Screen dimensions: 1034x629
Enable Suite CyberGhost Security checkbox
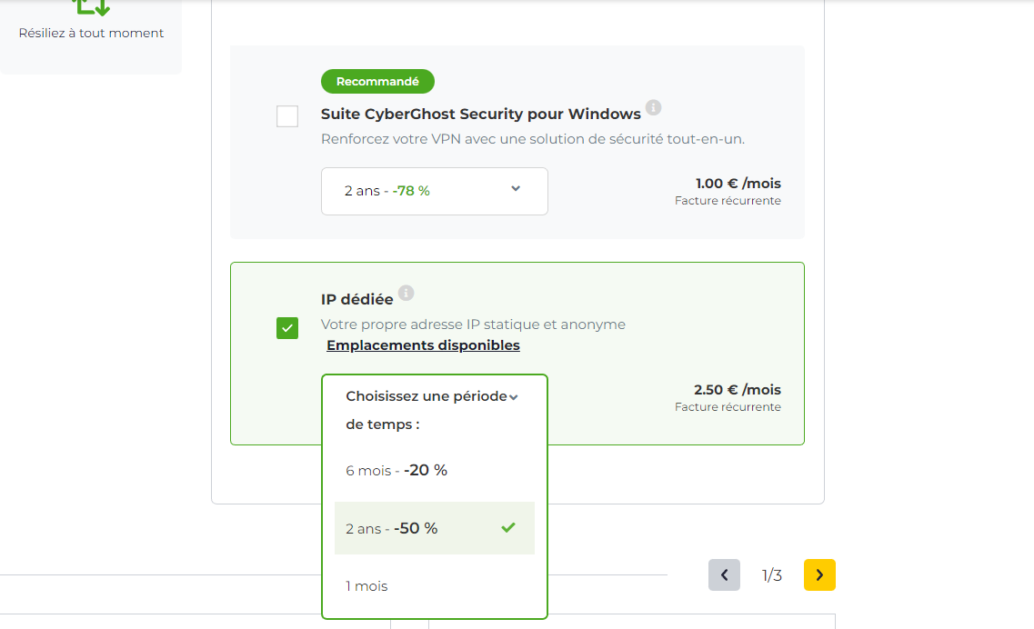tap(287, 116)
